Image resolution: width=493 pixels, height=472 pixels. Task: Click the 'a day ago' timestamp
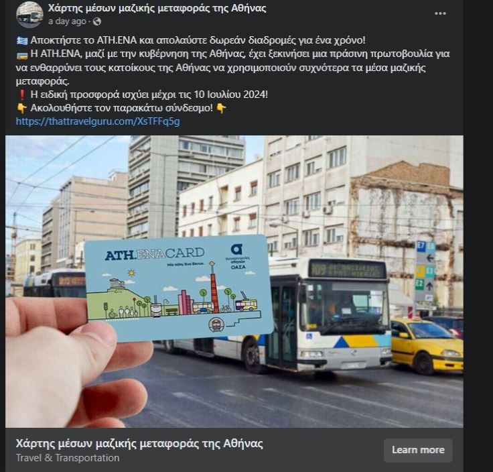67,21
